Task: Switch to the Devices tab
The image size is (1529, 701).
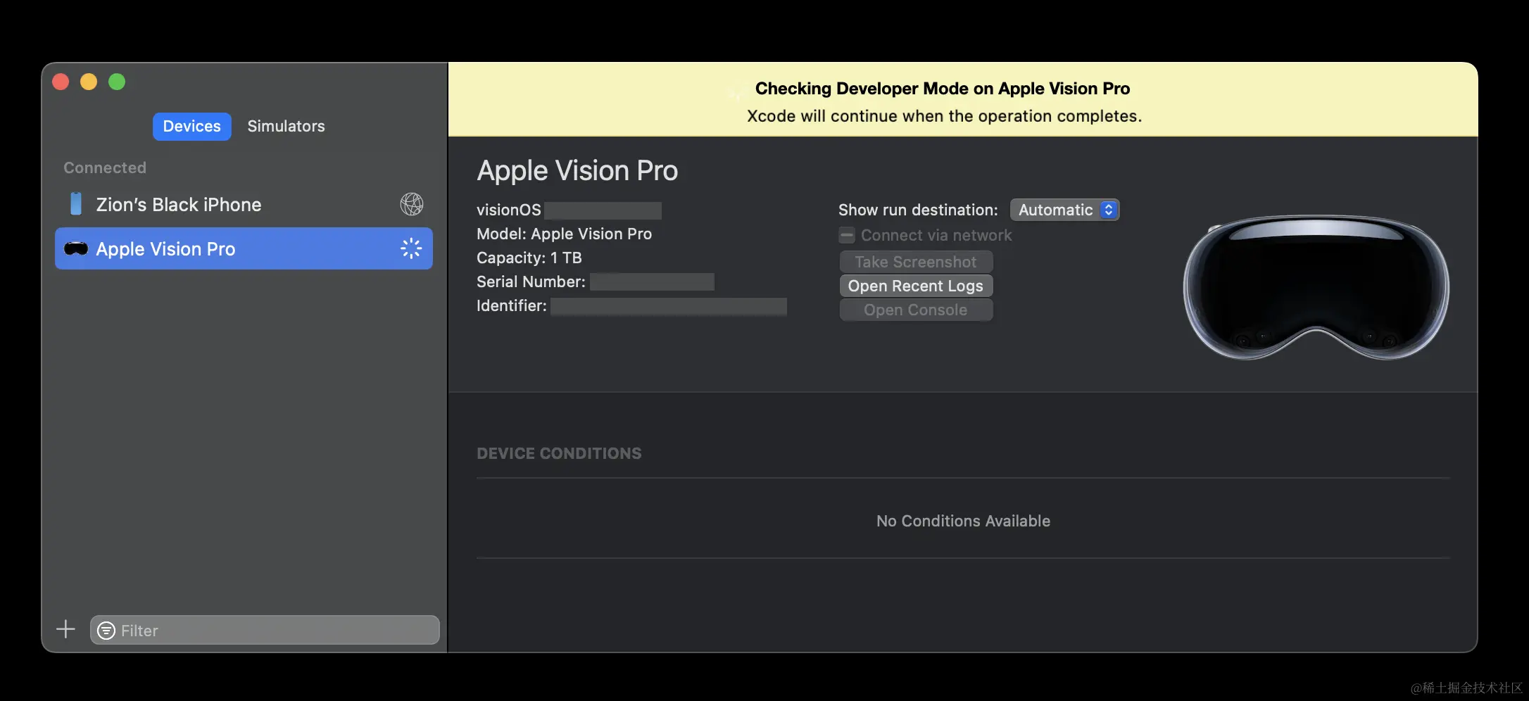Action: (191, 126)
